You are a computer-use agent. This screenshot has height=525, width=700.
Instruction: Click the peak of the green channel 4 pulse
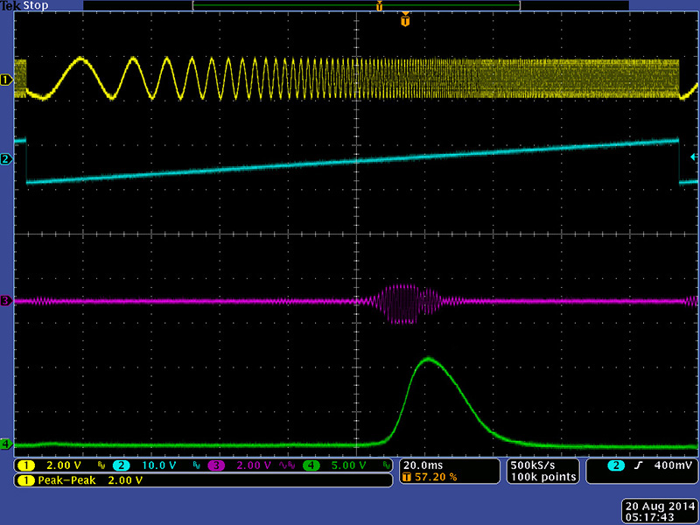point(428,359)
